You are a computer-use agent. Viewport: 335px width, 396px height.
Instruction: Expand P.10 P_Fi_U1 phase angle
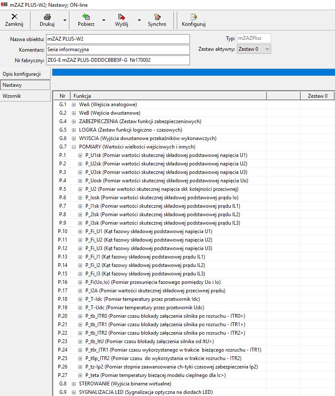point(80,231)
